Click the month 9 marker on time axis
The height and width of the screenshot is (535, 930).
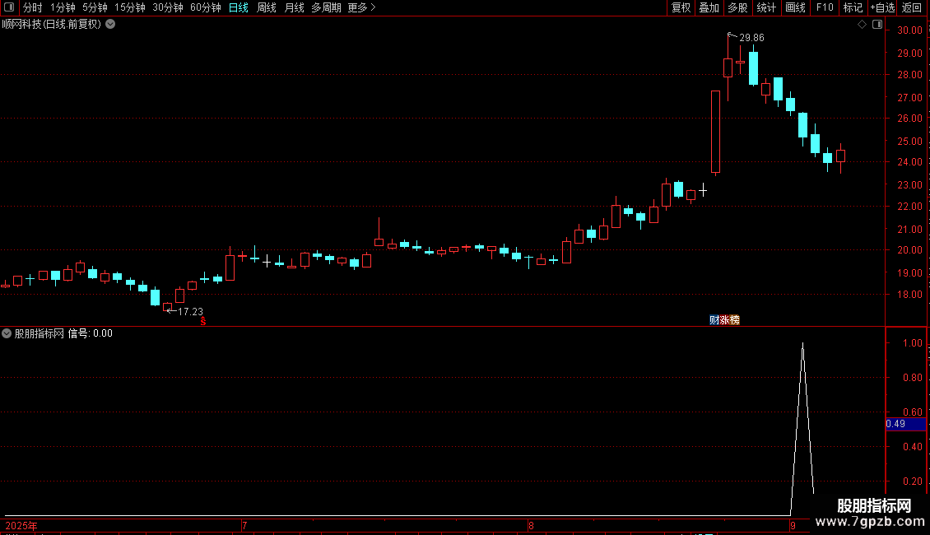coord(793,526)
